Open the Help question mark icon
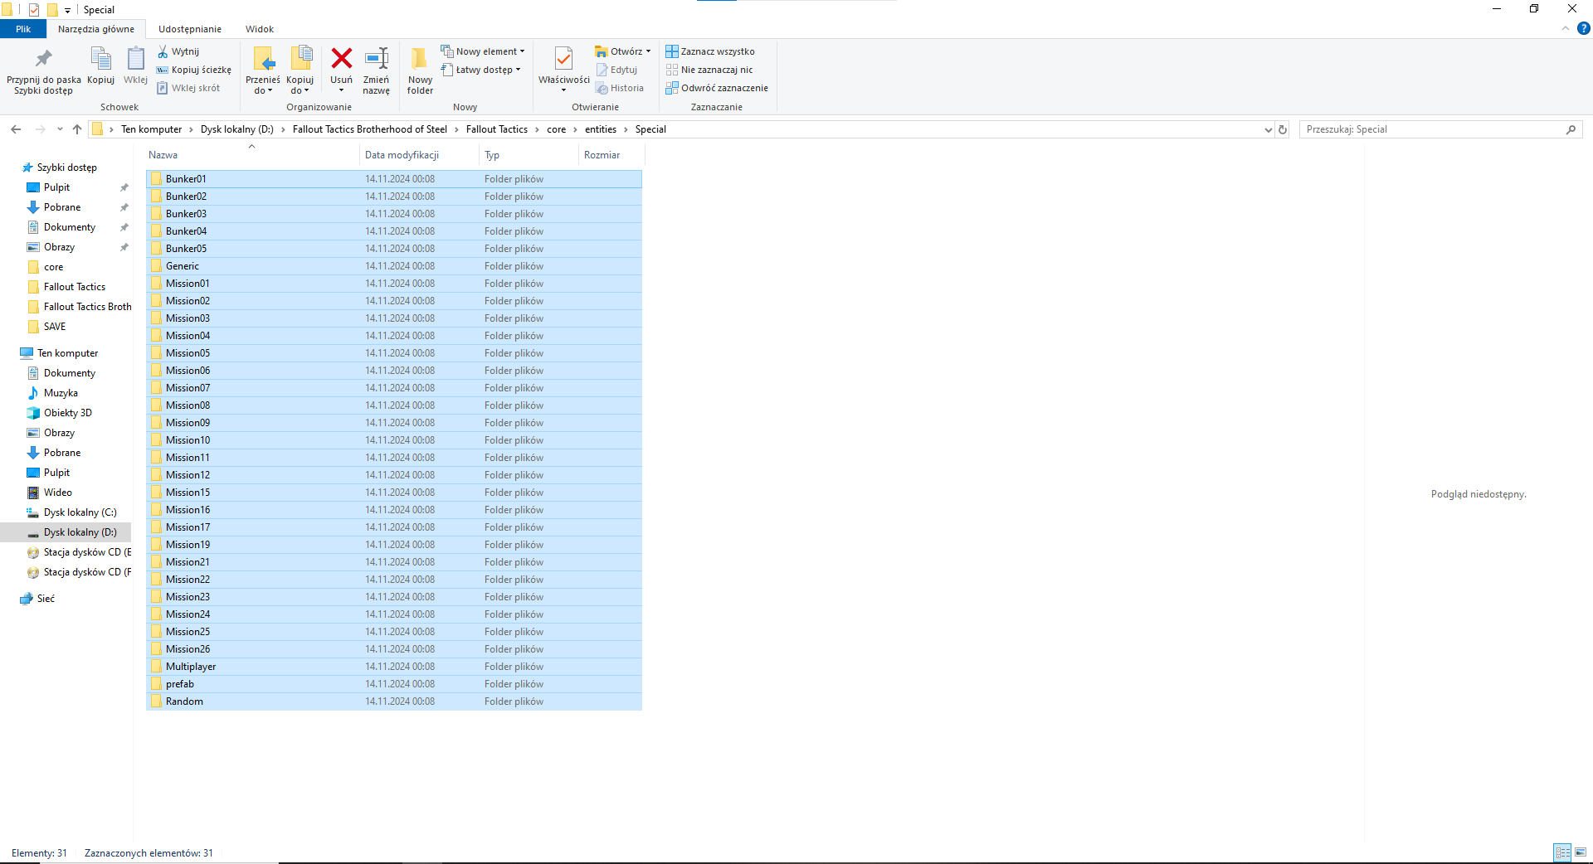 click(x=1583, y=28)
